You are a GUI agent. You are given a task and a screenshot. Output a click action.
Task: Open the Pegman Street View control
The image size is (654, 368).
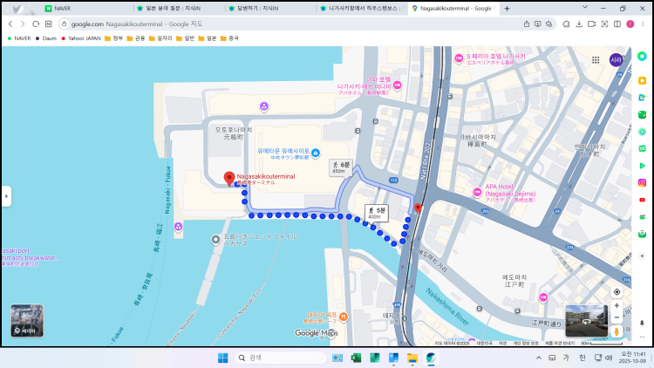[617, 331]
